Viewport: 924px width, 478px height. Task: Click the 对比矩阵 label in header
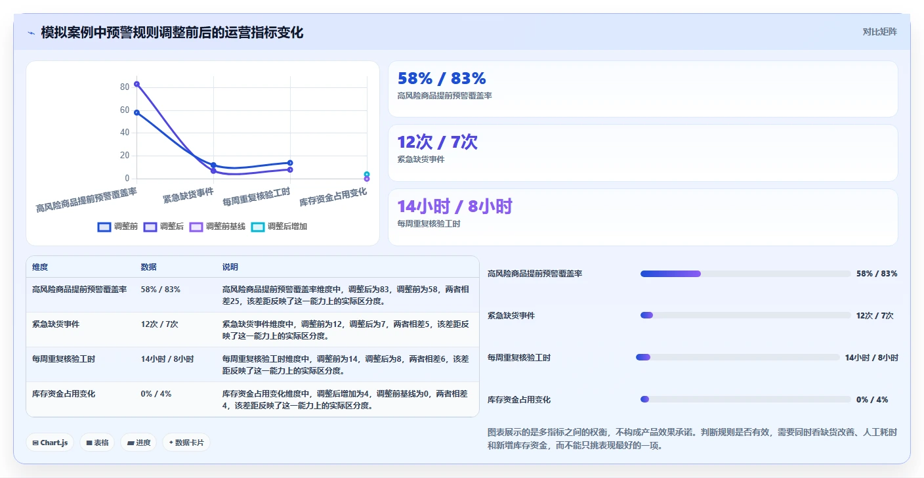[x=879, y=32]
